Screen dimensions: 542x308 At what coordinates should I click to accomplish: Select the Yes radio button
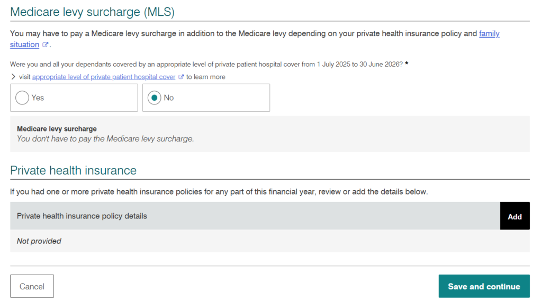pyautogui.click(x=22, y=98)
